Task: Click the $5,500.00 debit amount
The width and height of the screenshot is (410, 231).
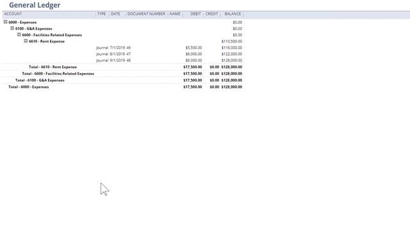Action: click(x=193, y=47)
